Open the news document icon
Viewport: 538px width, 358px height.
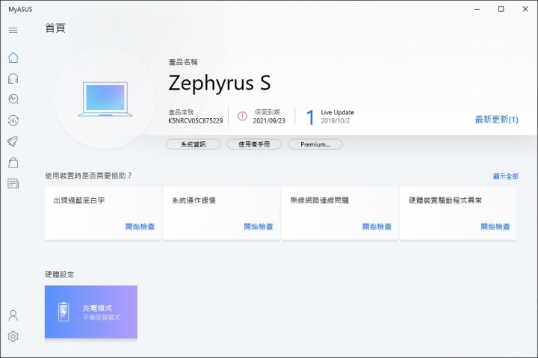(x=13, y=184)
